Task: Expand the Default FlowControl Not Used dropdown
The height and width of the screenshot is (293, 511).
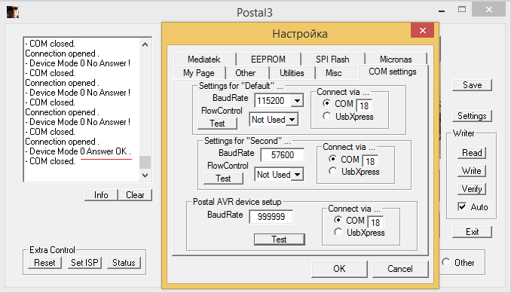Action: coord(292,120)
